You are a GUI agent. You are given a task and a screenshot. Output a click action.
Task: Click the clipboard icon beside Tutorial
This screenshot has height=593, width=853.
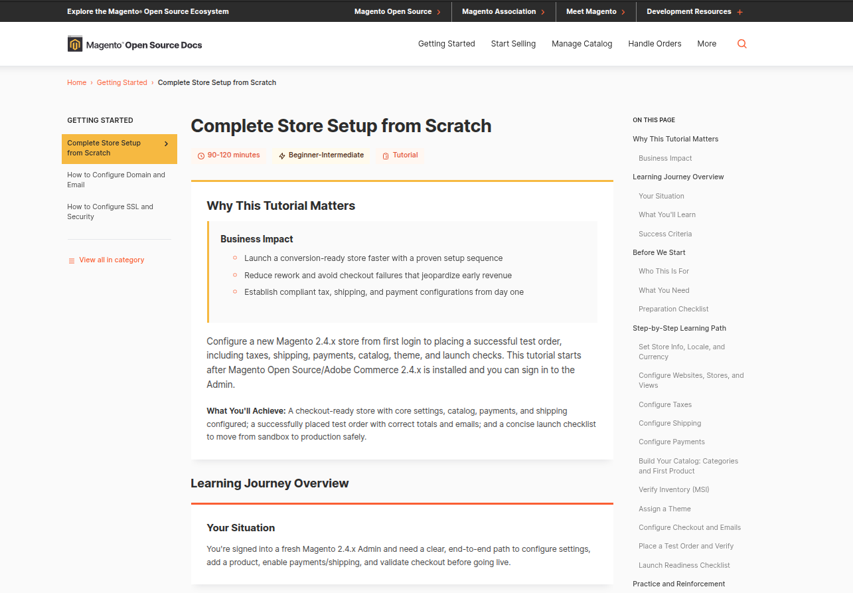(x=386, y=155)
